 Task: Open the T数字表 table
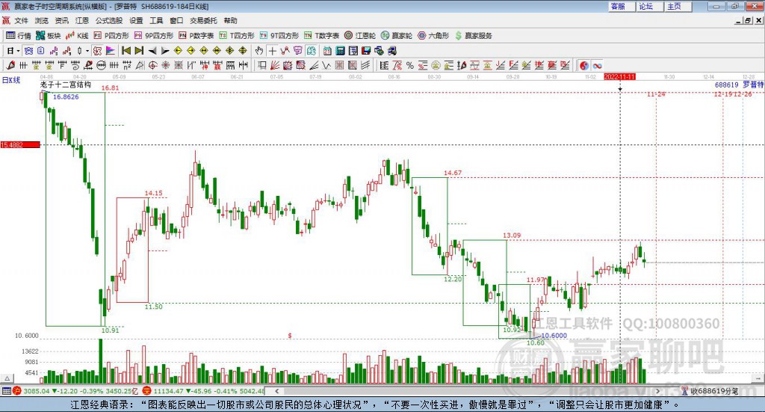coord(321,36)
